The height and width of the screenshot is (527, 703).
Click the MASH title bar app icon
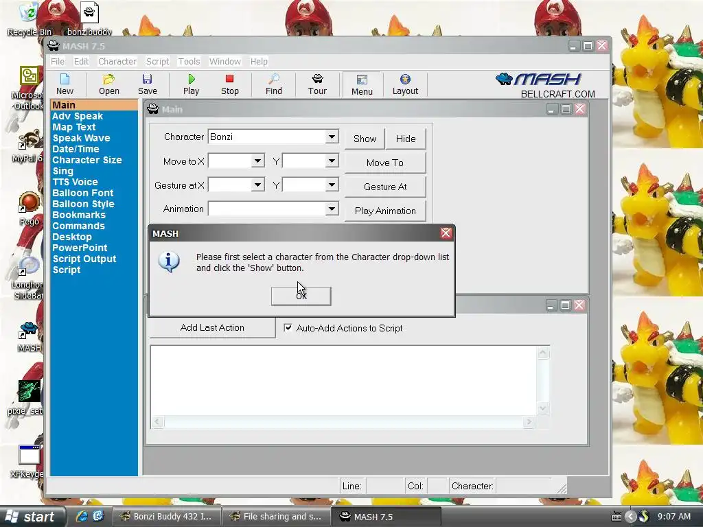pyautogui.click(x=54, y=46)
